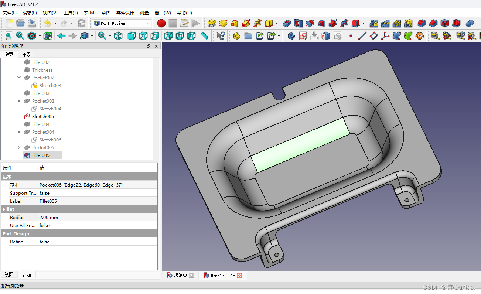
Task: Float the 组合浏览器 panel
Action: pyautogui.click(x=149, y=46)
